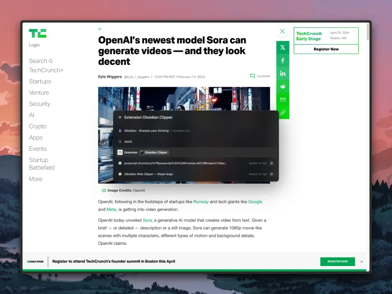The image size is (392, 294).
Task: Click the Obsidian logo icon in suggestion
Action: 120,131
